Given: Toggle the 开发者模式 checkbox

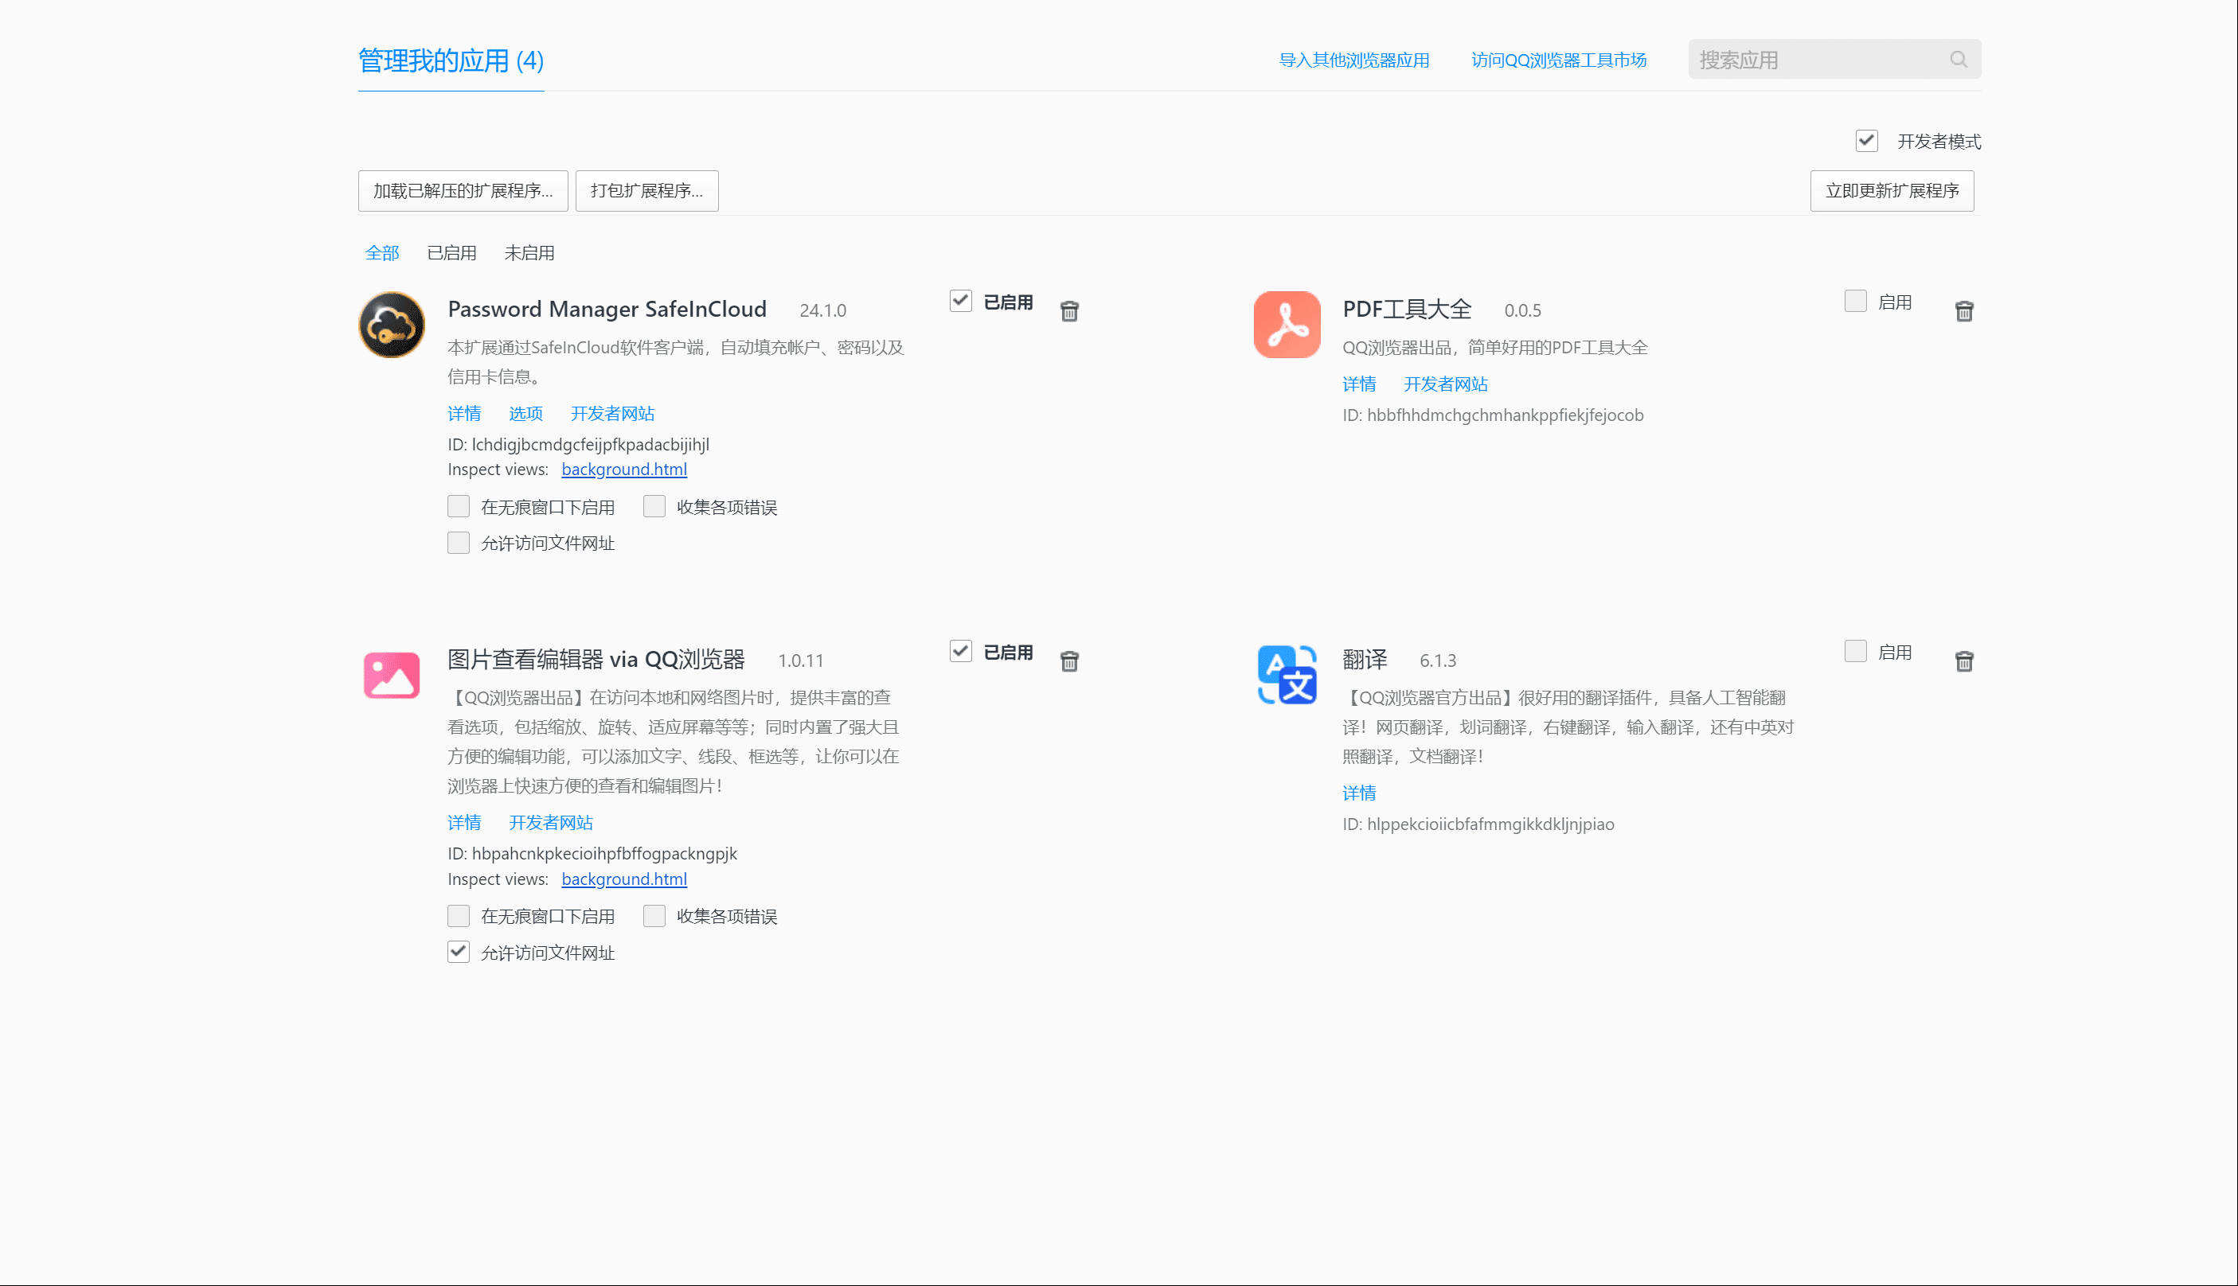Looking at the screenshot, I should 1867,140.
